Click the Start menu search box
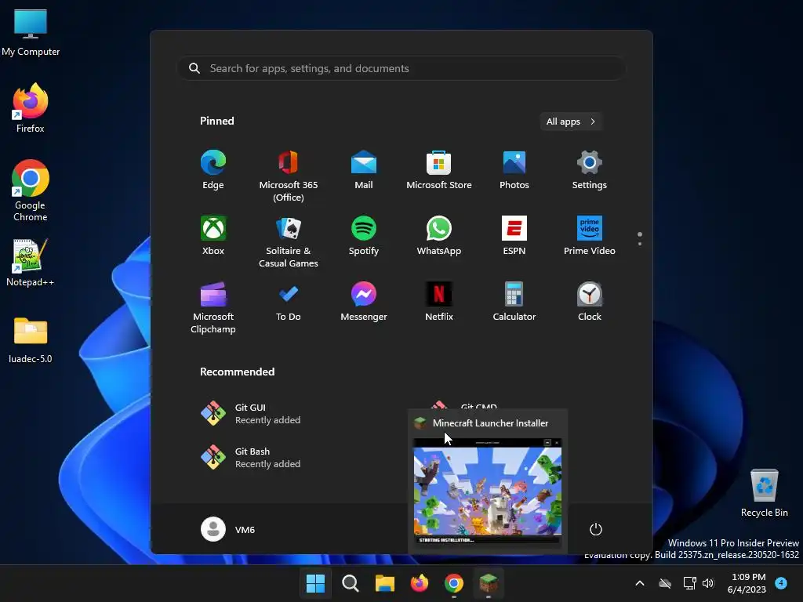This screenshot has height=602, width=803. tap(401, 68)
